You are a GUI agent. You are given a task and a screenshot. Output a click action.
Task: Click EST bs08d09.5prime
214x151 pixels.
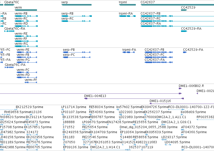(193, 112)
